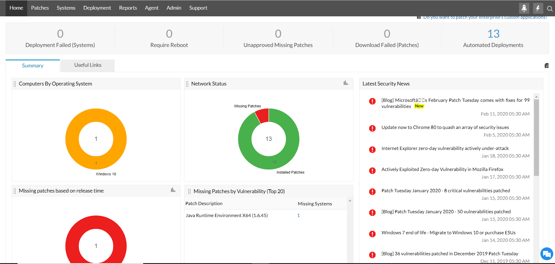Open Patch Tuesday January 2020 critical vulnerabilities article

446,191
